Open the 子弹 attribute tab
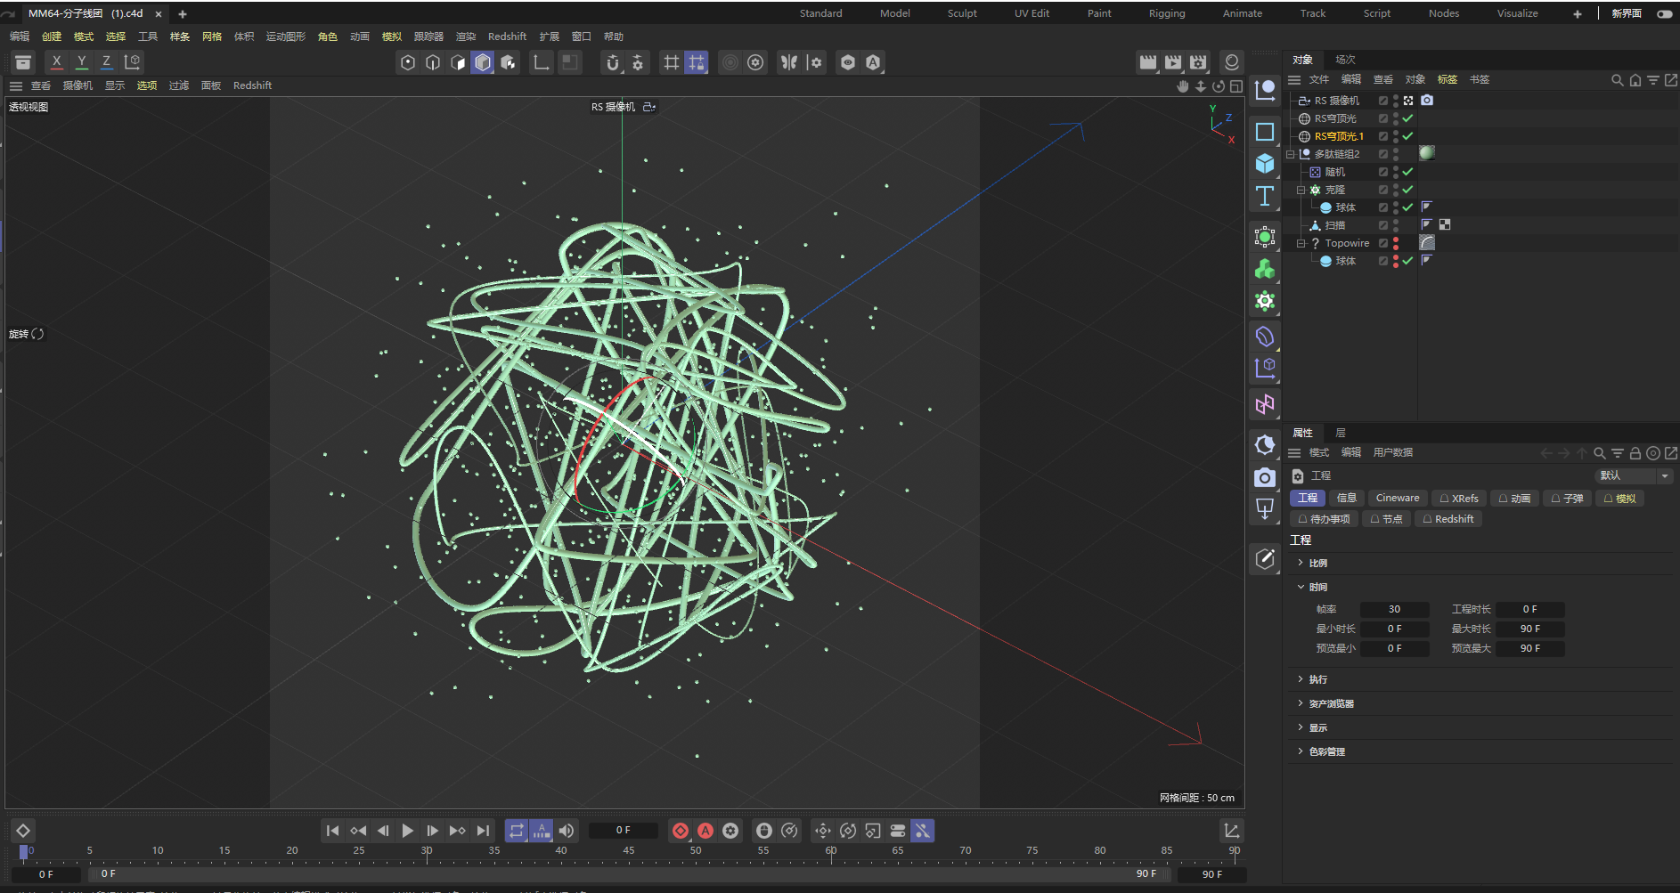This screenshot has width=1680, height=893. click(x=1567, y=498)
